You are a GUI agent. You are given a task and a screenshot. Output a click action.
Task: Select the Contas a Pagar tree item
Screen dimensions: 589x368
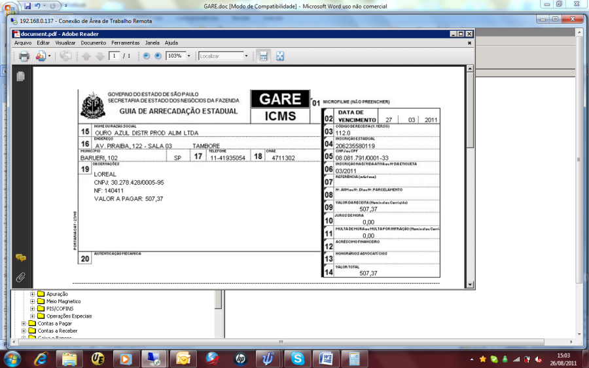[x=54, y=323]
